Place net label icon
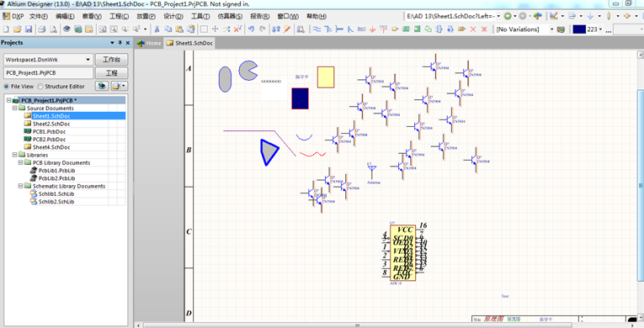644x328 pixels. coord(361,29)
